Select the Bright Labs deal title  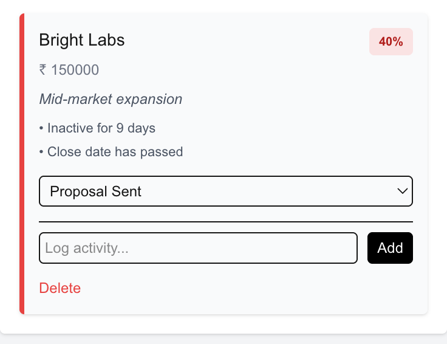81,40
